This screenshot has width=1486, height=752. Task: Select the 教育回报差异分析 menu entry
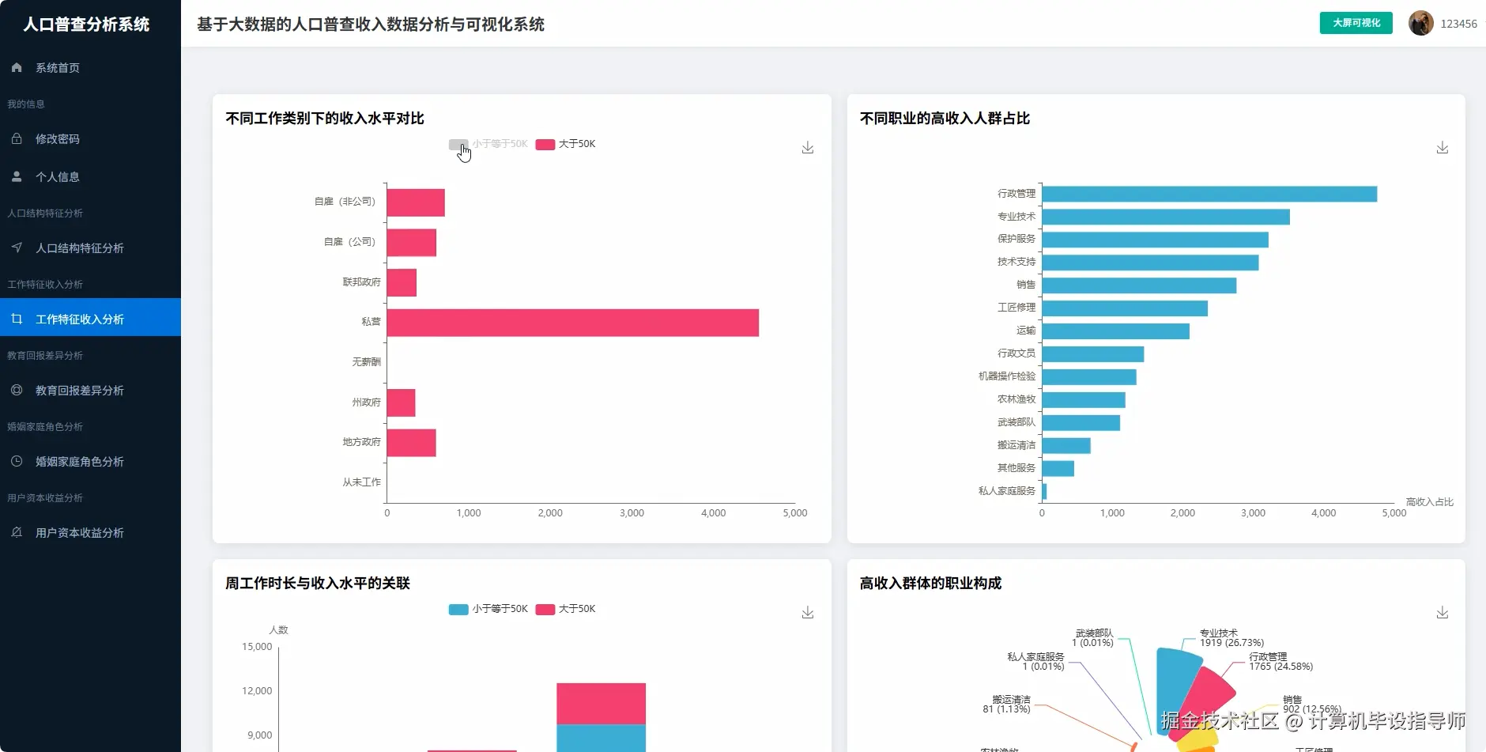click(x=79, y=390)
